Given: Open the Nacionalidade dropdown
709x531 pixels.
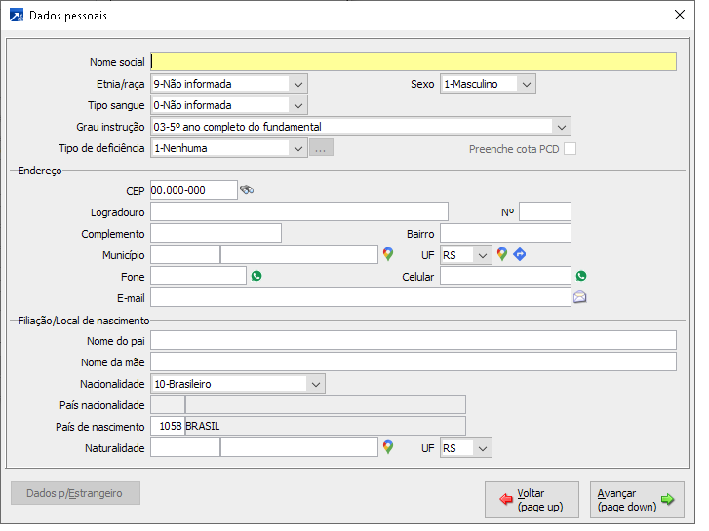Looking at the screenshot, I should 315,384.
